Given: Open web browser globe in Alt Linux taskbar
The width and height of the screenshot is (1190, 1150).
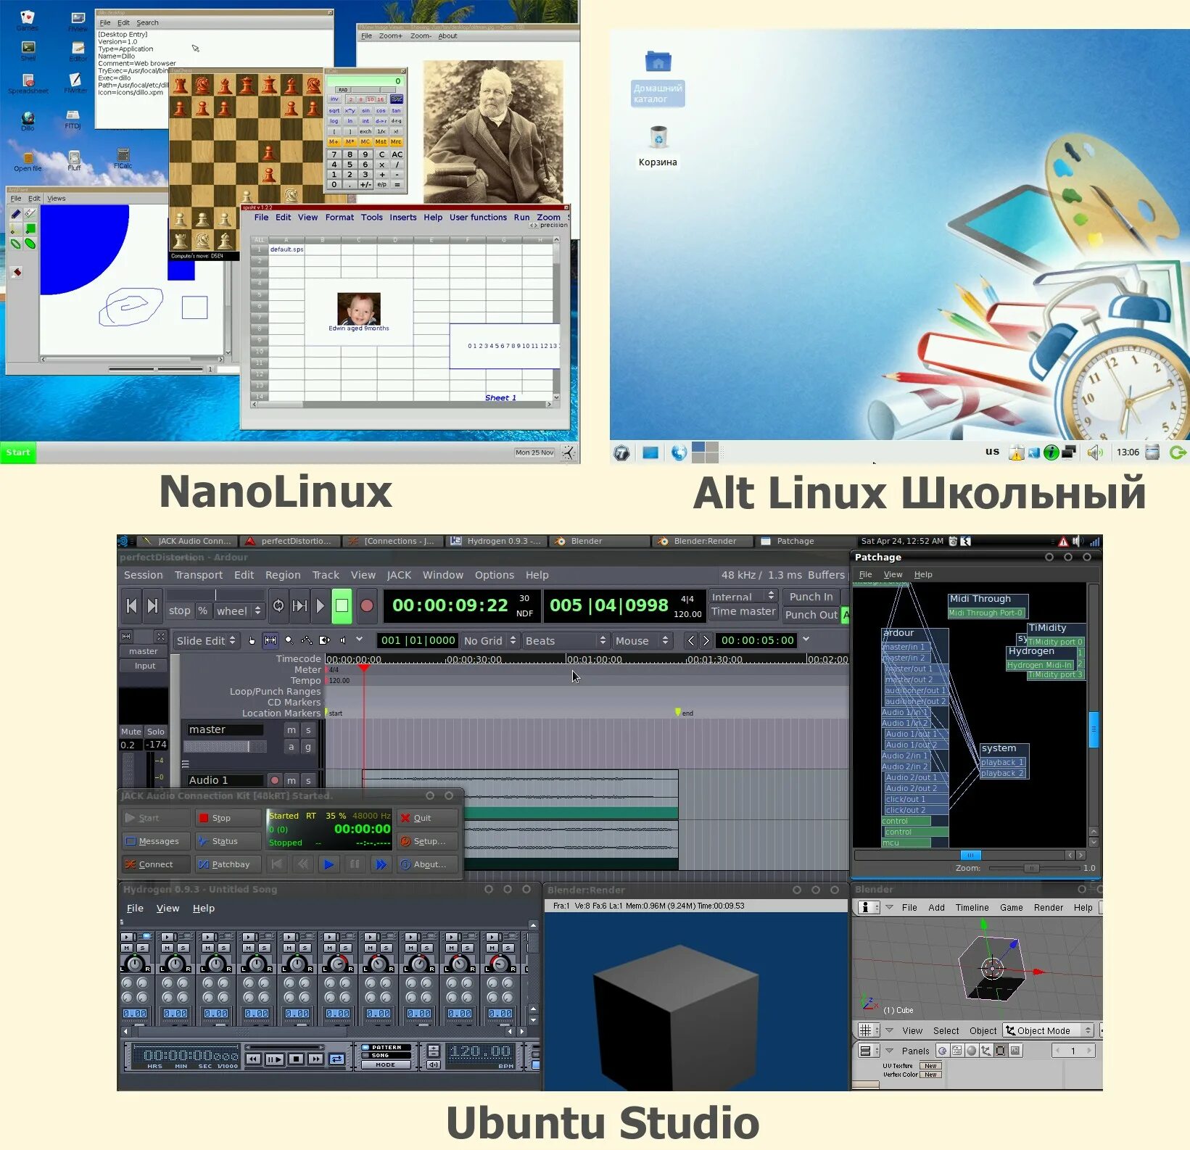Looking at the screenshot, I should pos(679,452).
